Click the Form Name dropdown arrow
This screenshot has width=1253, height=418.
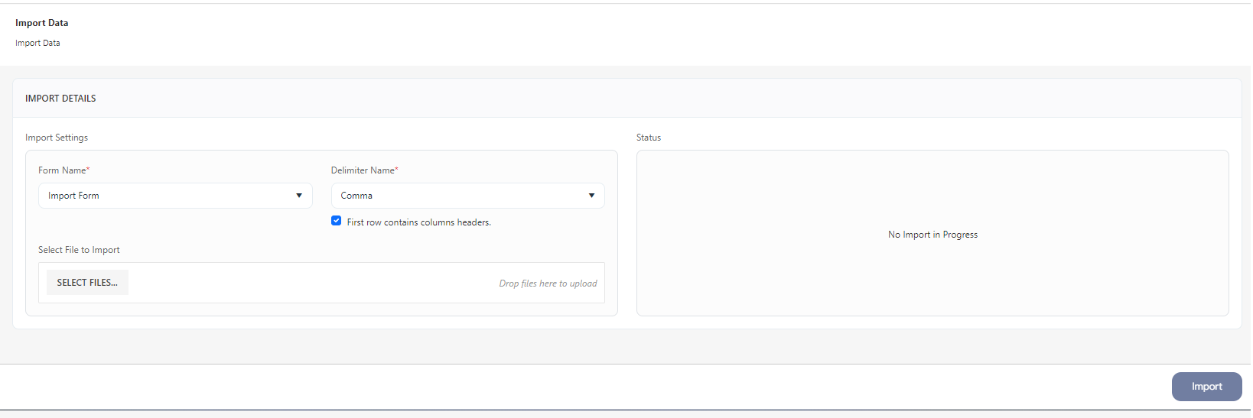299,196
